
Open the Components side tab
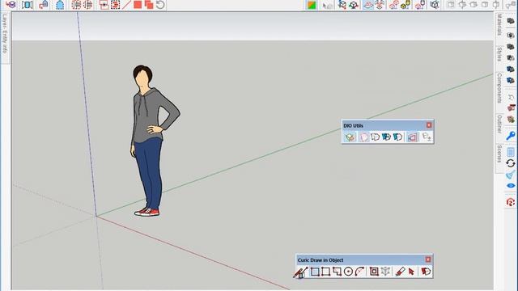pos(499,89)
